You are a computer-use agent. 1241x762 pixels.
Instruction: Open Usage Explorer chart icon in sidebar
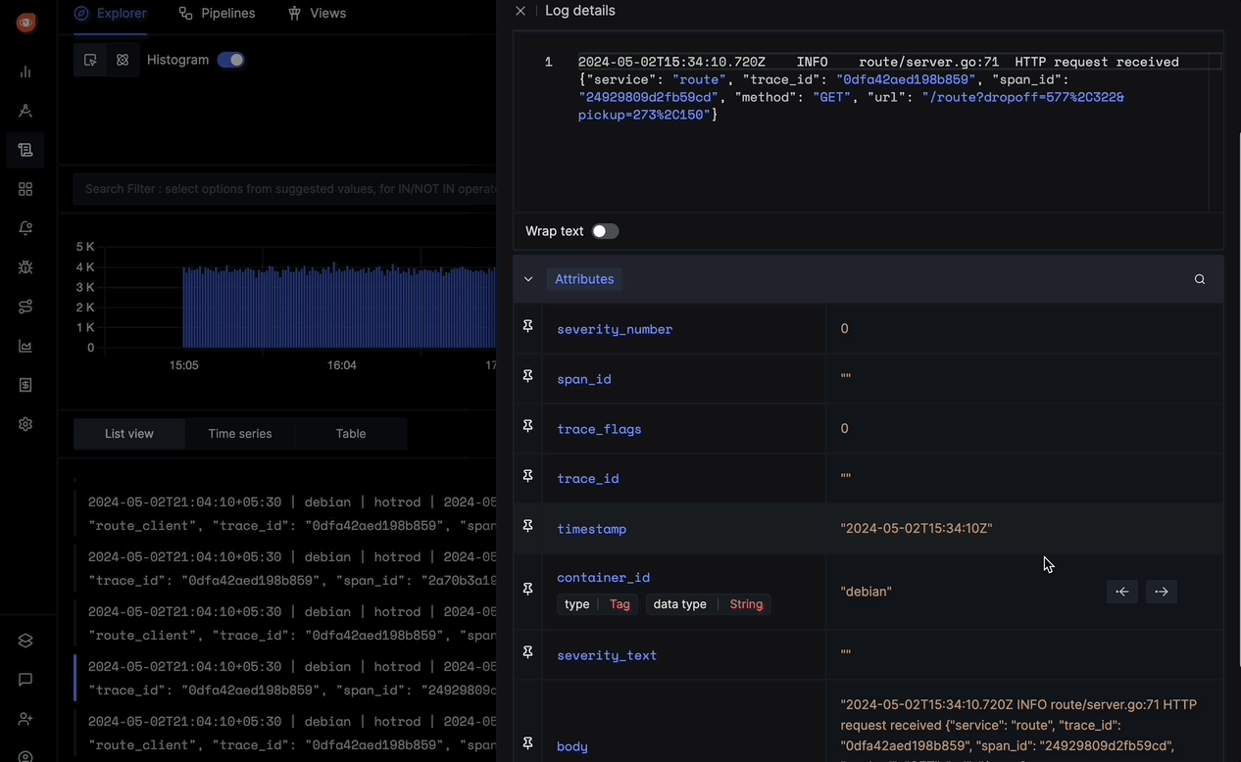click(x=25, y=346)
